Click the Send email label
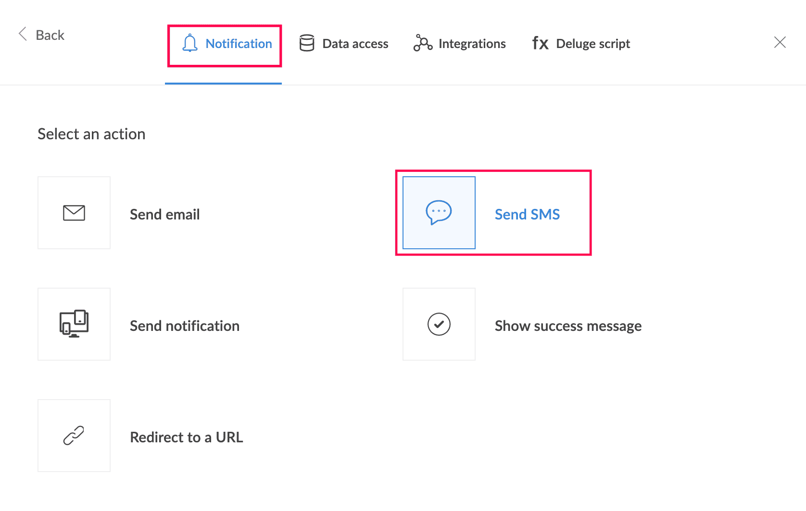The width and height of the screenshot is (806, 511). [165, 214]
